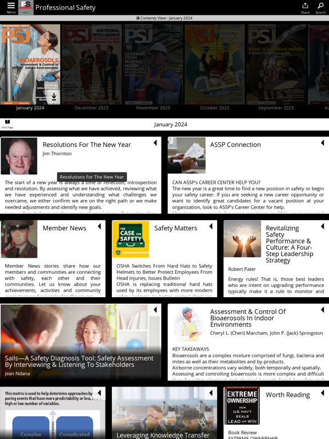Image resolution: width=329 pixels, height=439 pixels.
Task: Click Extreme Ownership book cover thumbnail
Action: coord(242,406)
